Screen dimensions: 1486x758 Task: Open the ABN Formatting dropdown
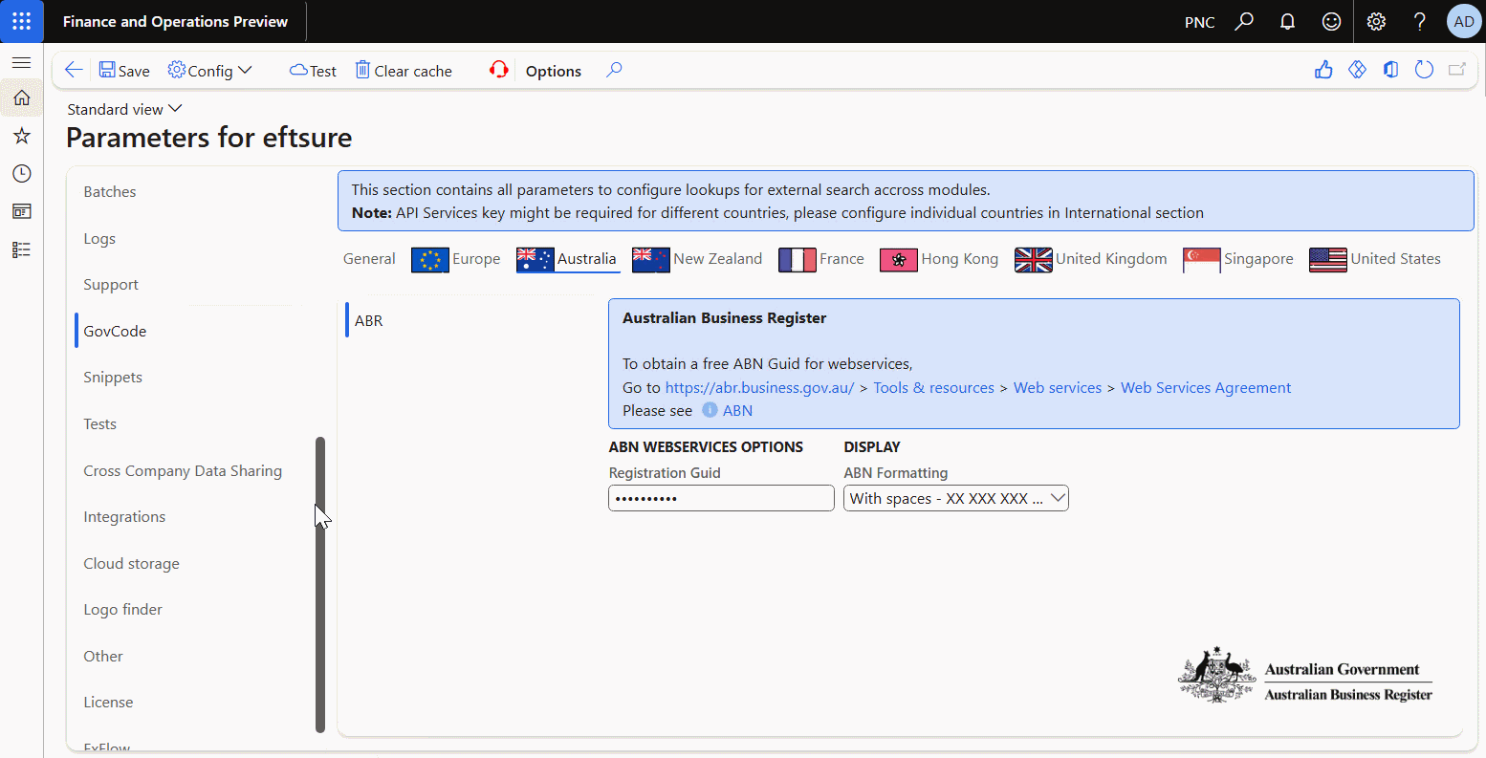(956, 498)
